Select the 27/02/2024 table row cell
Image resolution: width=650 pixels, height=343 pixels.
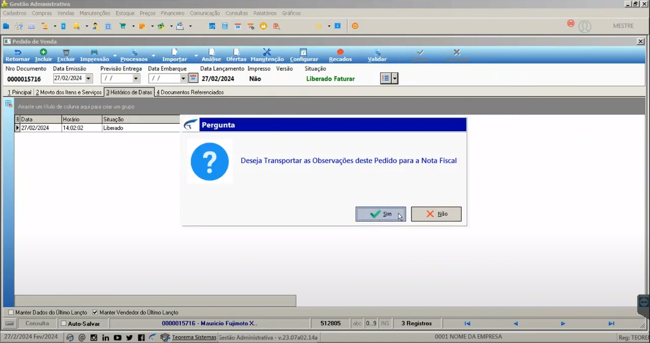tap(41, 128)
